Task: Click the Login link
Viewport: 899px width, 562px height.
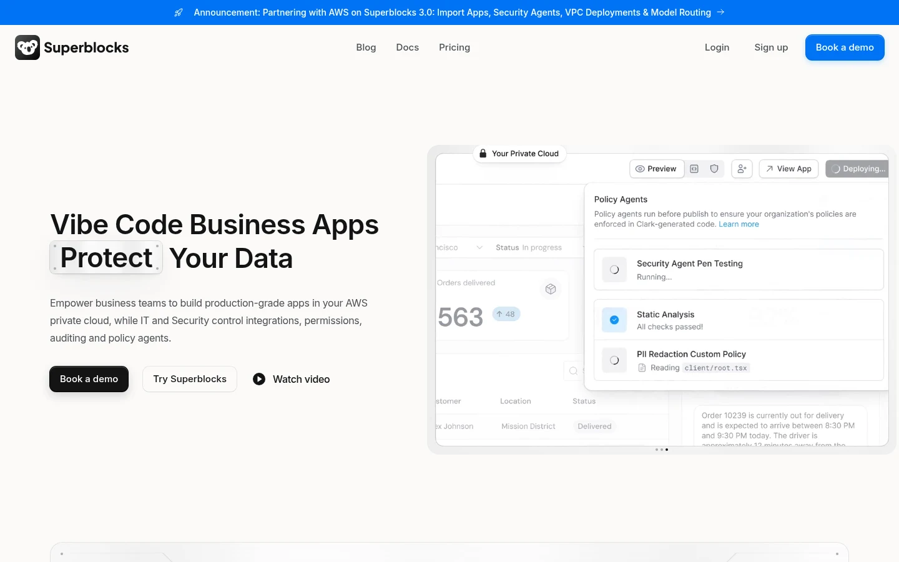Action: (x=717, y=47)
